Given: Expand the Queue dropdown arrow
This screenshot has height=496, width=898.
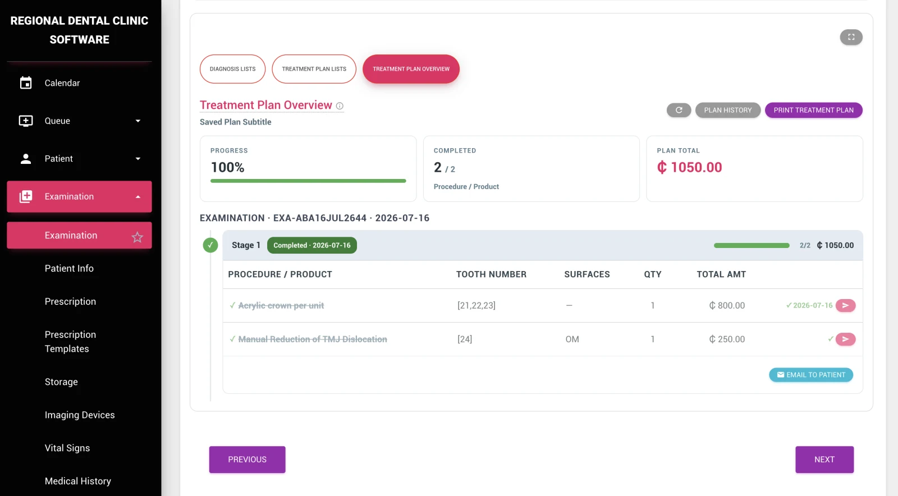Looking at the screenshot, I should [x=138, y=121].
